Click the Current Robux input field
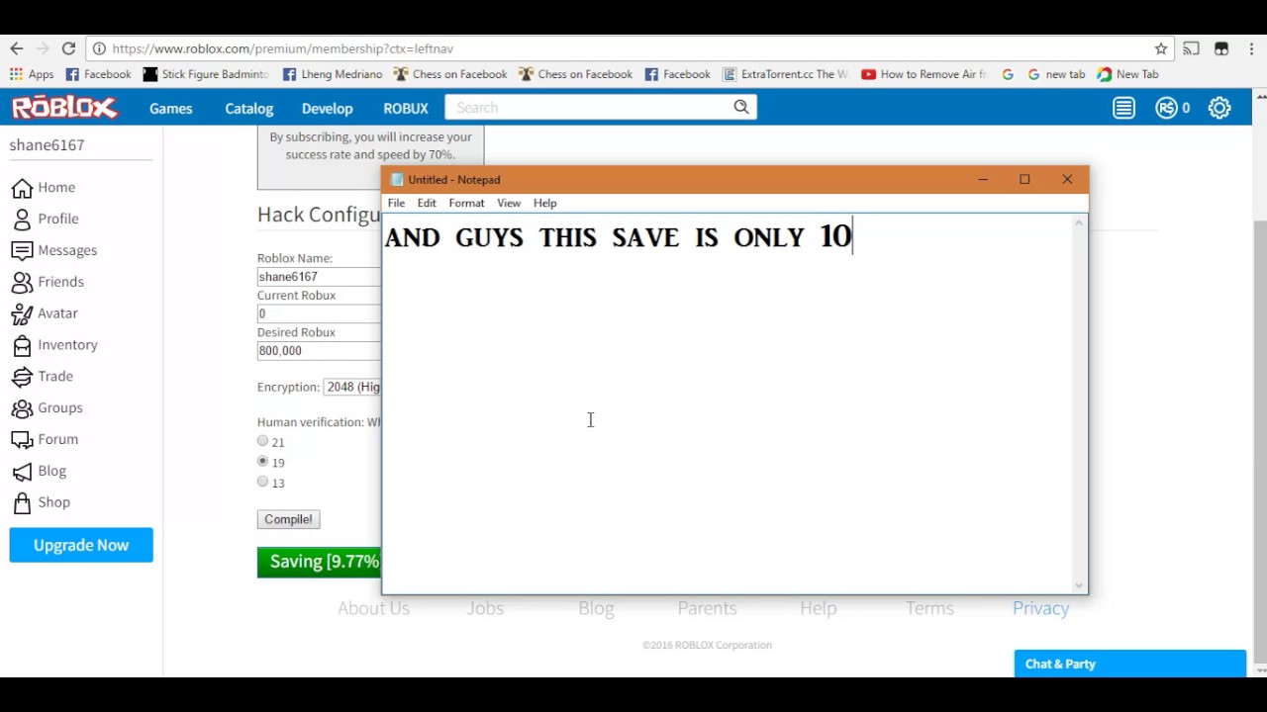This screenshot has width=1267, height=712. (x=319, y=313)
